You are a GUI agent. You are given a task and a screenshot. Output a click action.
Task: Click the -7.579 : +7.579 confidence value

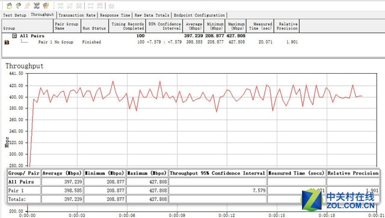point(164,42)
